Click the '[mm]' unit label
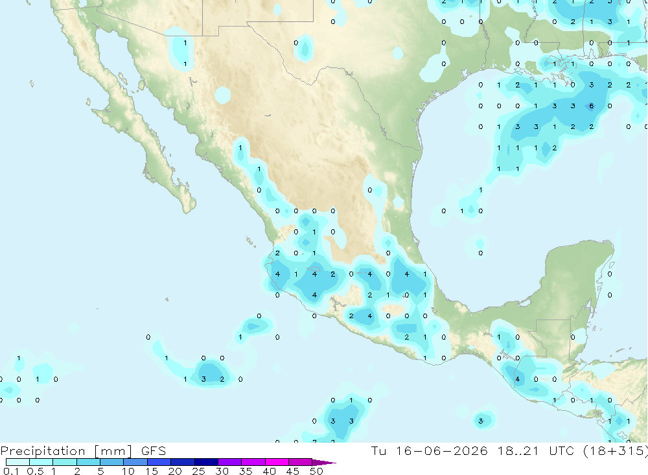648x475 pixels. 113,451
